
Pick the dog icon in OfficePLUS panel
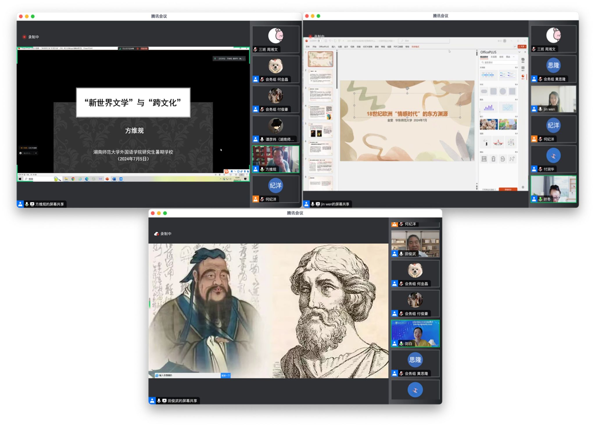pyautogui.click(x=512, y=159)
